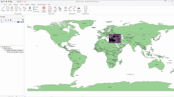Click the Antarctica label on the map

coord(110,87)
